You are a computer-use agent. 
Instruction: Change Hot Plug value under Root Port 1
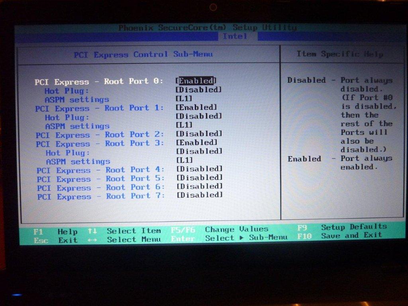199,116
